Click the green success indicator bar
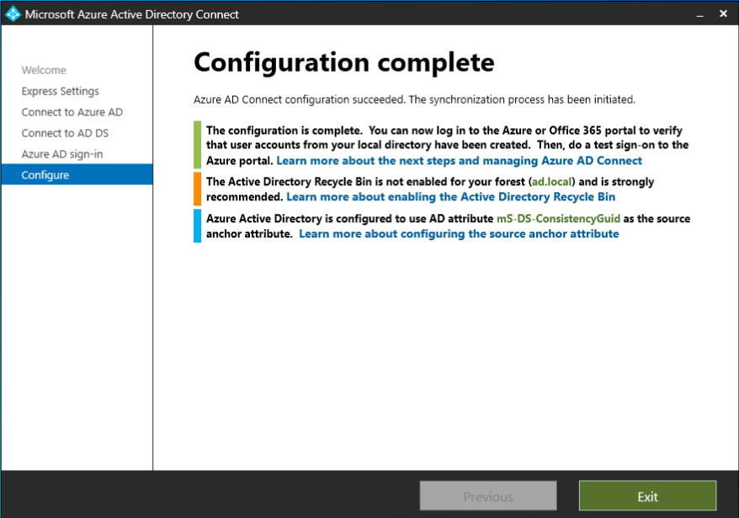The height and width of the screenshot is (518, 739). pos(197,145)
